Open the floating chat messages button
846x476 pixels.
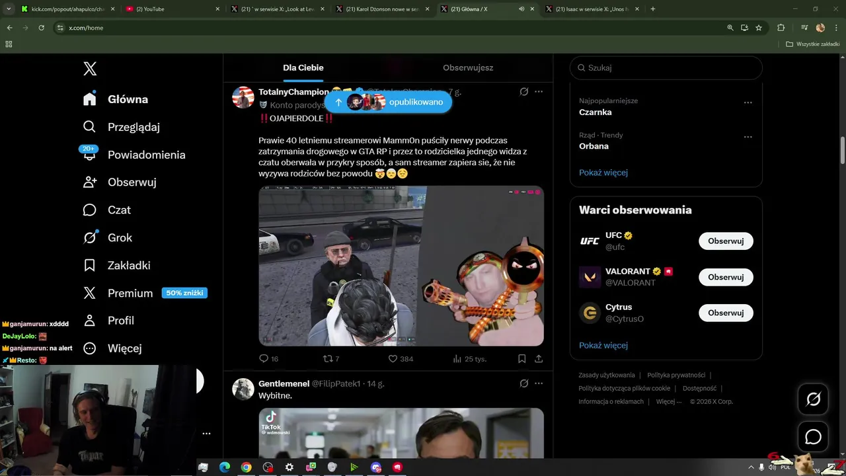[813, 437]
